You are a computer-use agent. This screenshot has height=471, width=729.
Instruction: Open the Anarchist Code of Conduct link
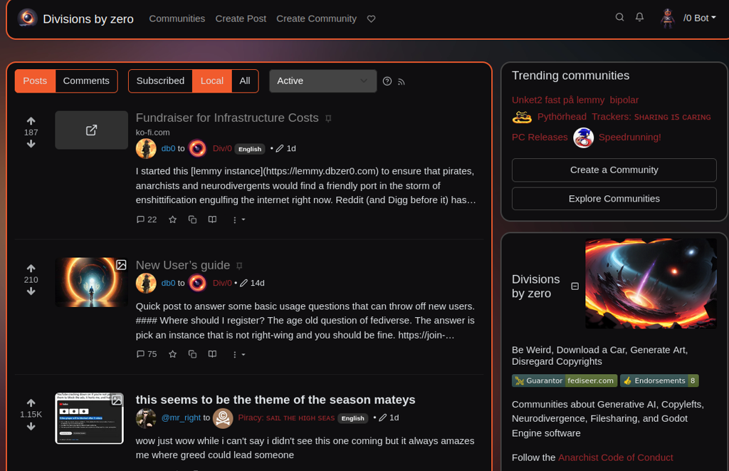(x=615, y=457)
